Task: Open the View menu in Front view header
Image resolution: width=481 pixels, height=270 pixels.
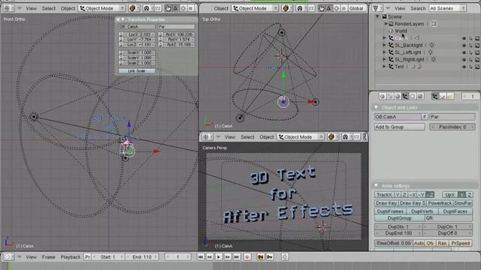Action: click(31, 8)
